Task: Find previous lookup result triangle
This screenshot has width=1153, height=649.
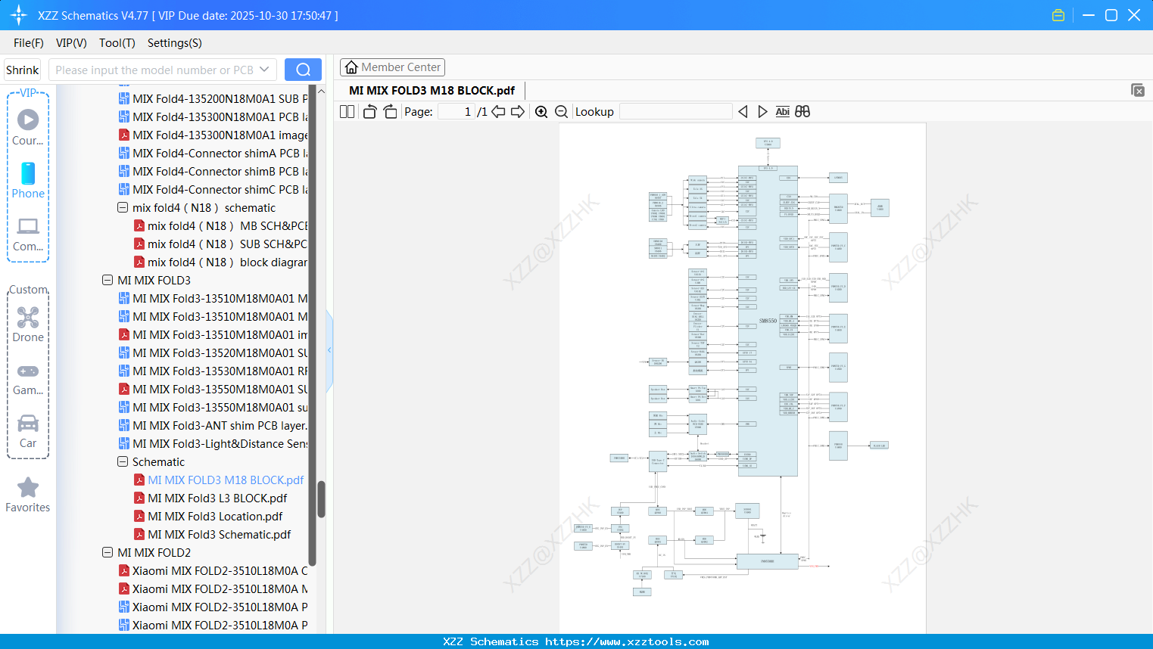Action: [743, 111]
